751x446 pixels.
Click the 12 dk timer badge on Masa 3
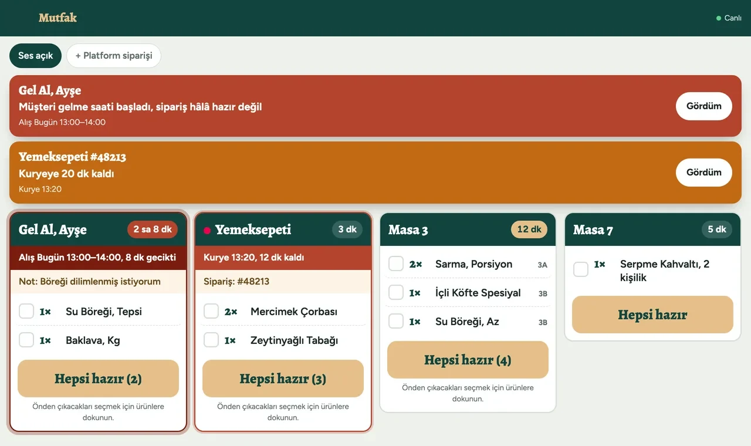tap(529, 229)
